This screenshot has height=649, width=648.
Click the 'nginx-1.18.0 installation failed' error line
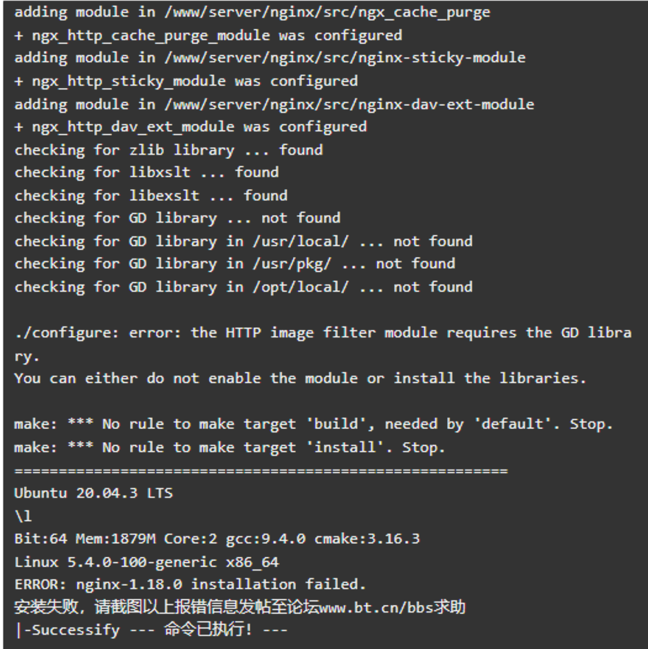click(190, 584)
